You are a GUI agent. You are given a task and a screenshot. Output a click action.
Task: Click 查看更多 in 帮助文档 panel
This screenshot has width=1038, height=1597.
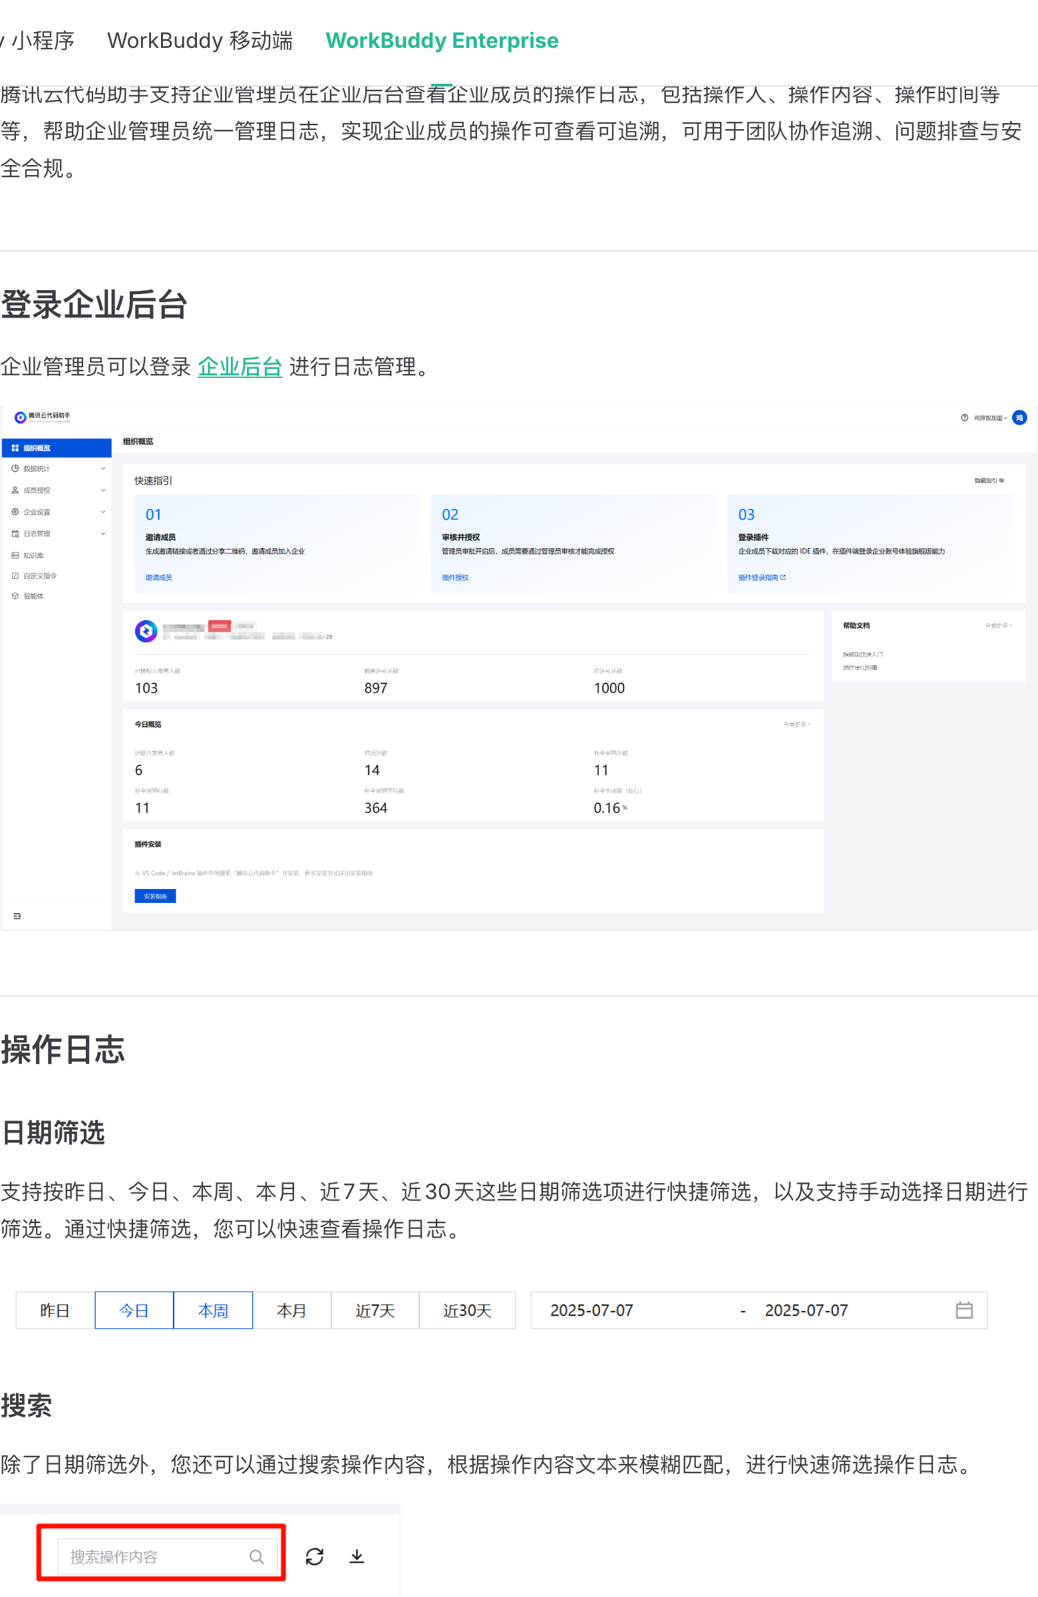click(997, 625)
